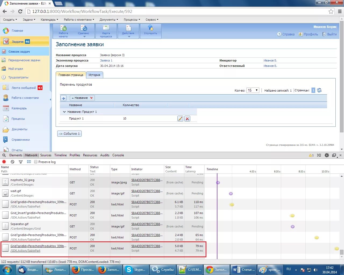Image resolution: width=344 pixels, height=275 pixels.
Task: Toggle the DevTools console drawer
Action: pyautogui.click(x=319, y=155)
